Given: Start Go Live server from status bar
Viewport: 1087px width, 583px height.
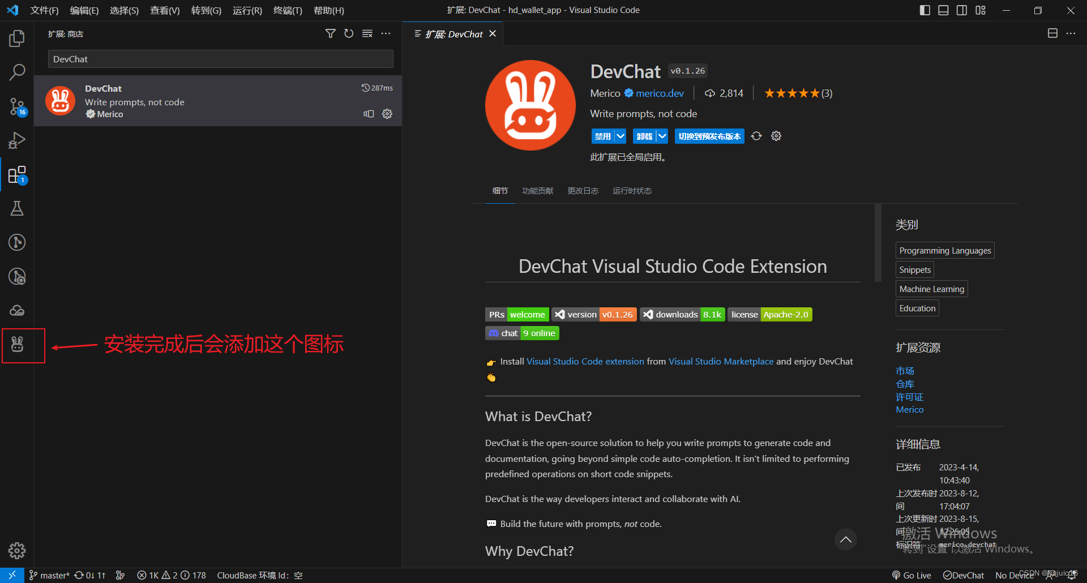Looking at the screenshot, I should 911,575.
